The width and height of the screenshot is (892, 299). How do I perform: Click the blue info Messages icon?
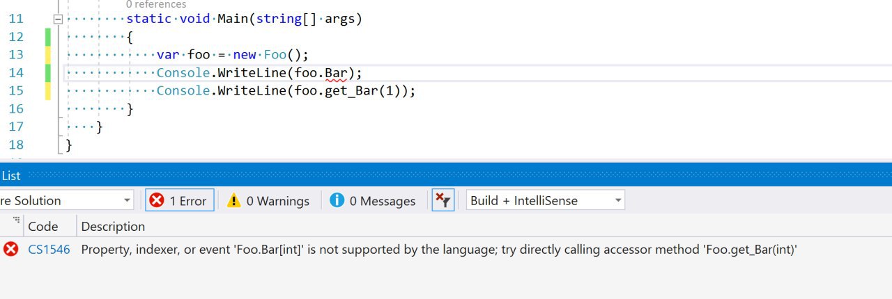(x=337, y=200)
